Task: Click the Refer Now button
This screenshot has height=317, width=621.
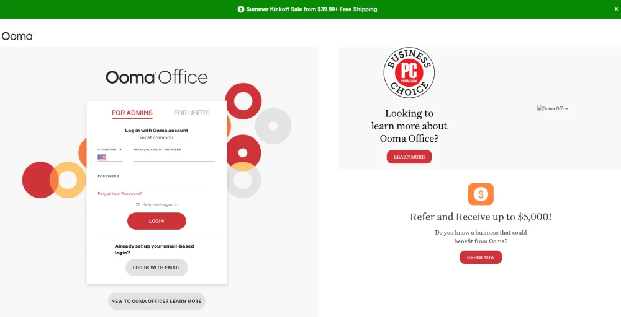Action: pyautogui.click(x=481, y=258)
